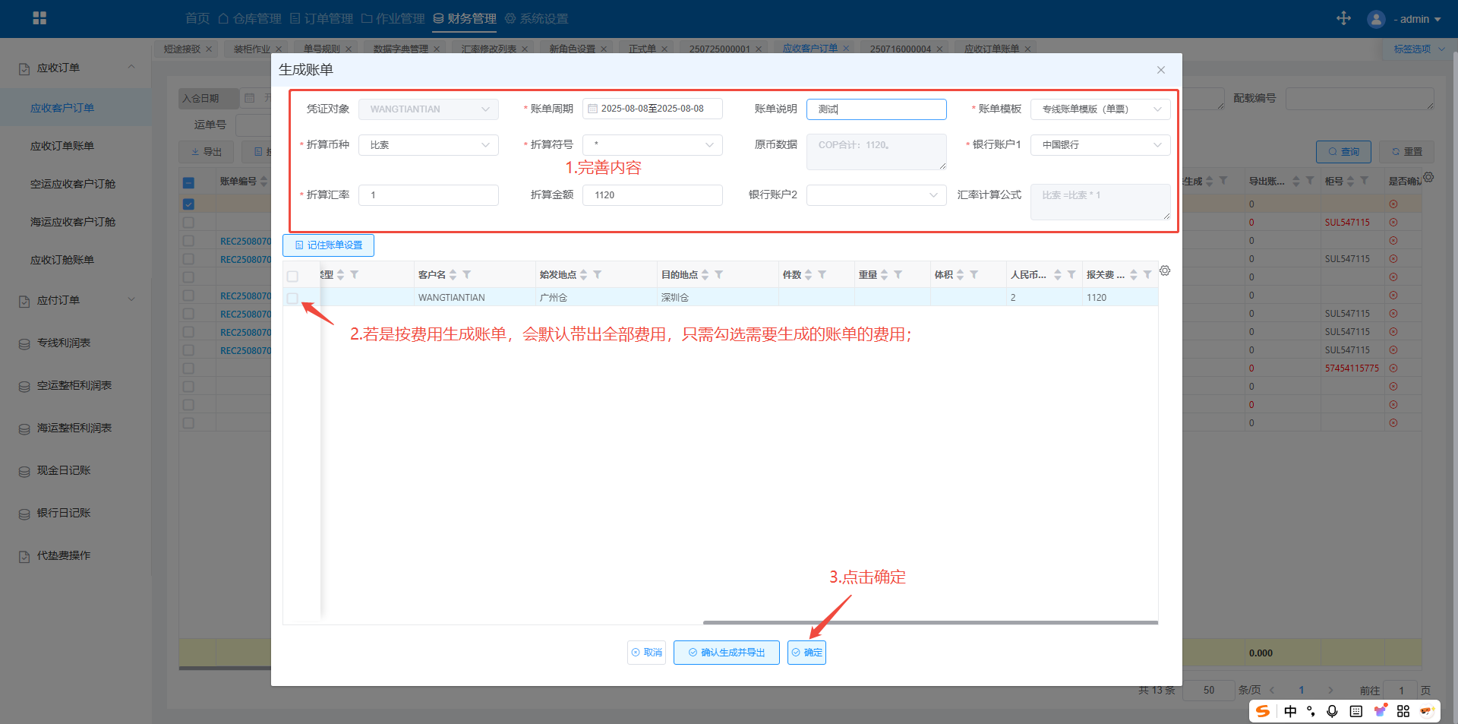Open 财务管理 top menu

tap(465, 18)
